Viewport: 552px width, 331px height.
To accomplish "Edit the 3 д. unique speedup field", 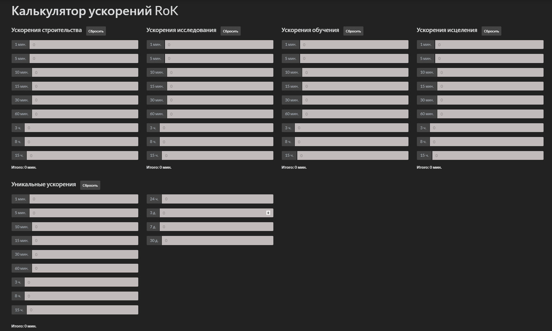I will point(216,213).
